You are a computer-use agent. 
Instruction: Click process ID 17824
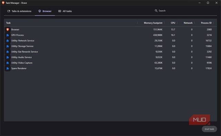209,69
